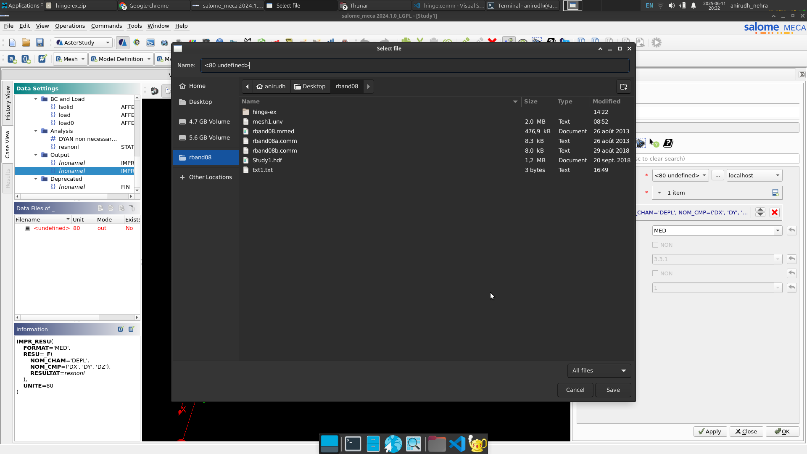Click remove data file icon in Data Files panel
The width and height of the screenshot is (807, 454).
point(121,208)
